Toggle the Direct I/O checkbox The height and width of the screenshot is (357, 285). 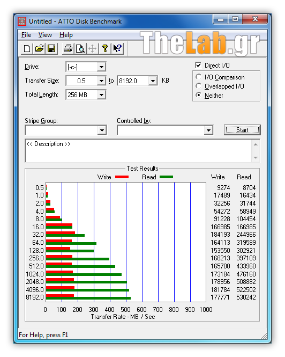198,65
